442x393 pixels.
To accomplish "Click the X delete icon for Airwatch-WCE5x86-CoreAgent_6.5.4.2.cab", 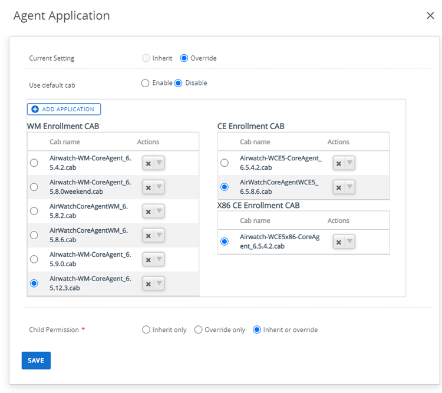I will point(339,242).
